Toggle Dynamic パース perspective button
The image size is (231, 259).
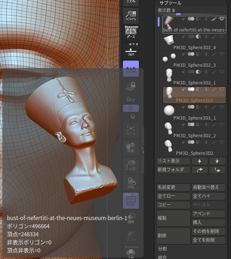point(131,33)
